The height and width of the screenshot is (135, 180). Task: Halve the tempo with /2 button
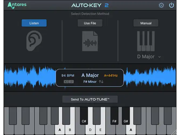(71, 82)
